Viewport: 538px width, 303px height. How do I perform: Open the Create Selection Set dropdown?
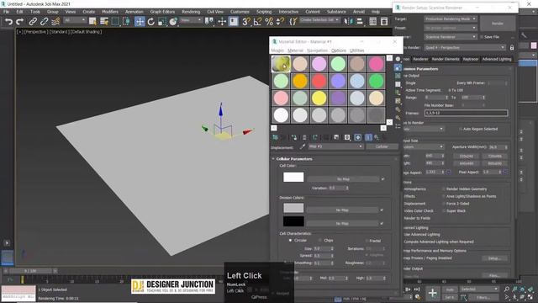pyautogui.click(x=319, y=20)
